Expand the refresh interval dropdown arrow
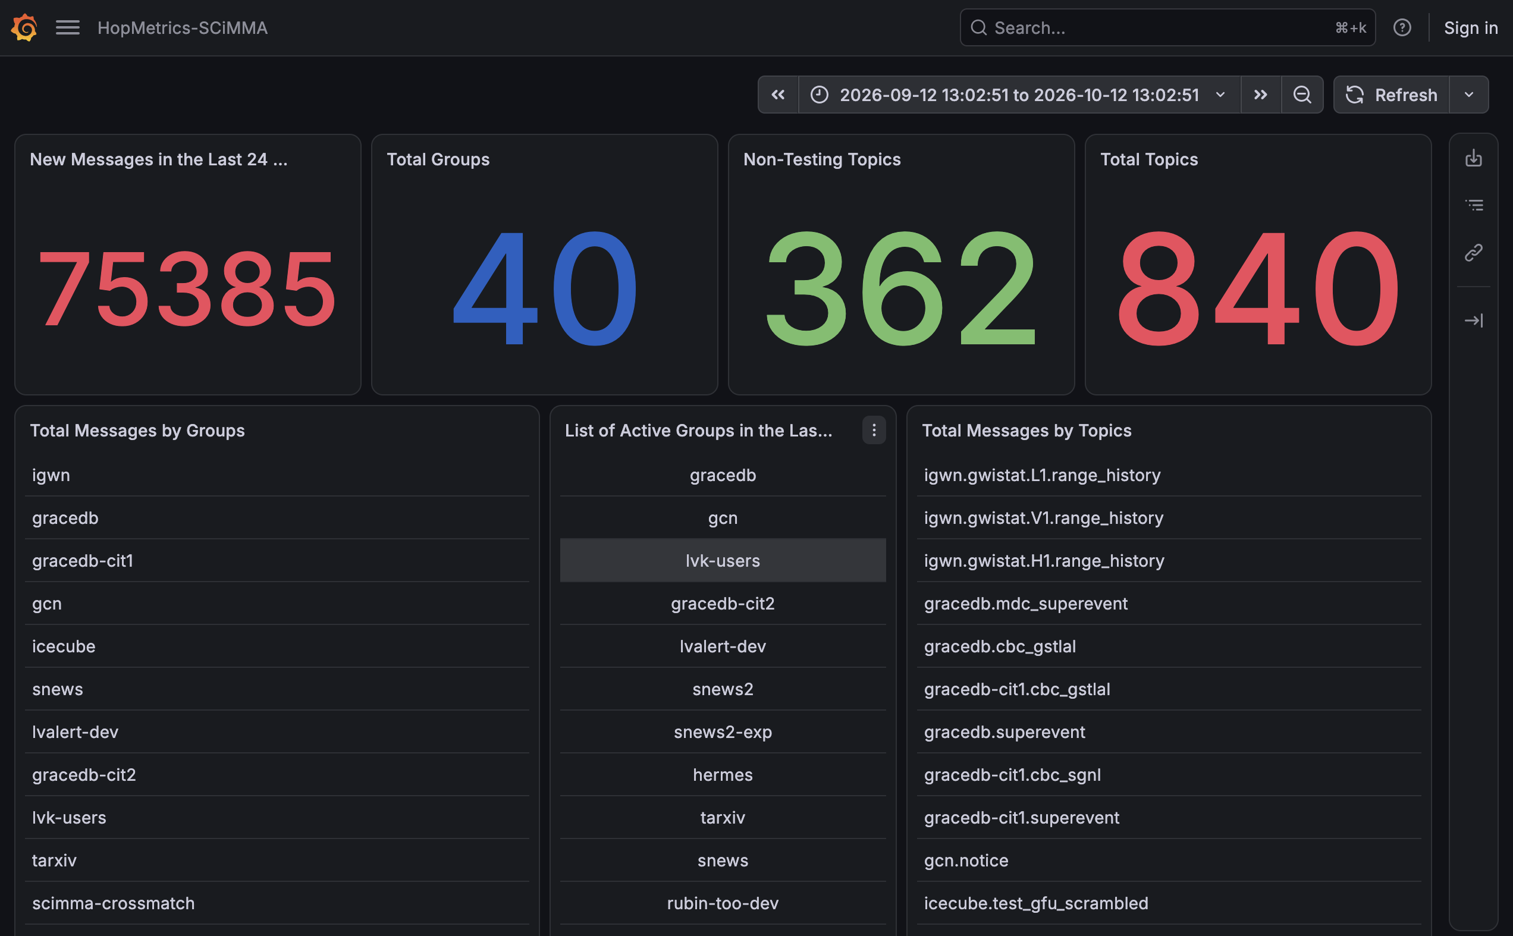This screenshot has height=936, width=1513. 1468,95
